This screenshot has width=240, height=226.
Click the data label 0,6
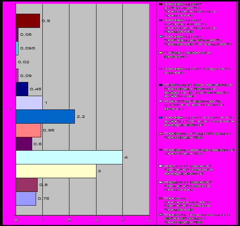tap(38, 144)
